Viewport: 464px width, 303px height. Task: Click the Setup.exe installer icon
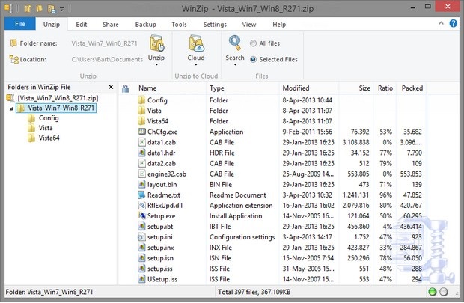[x=141, y=215]
